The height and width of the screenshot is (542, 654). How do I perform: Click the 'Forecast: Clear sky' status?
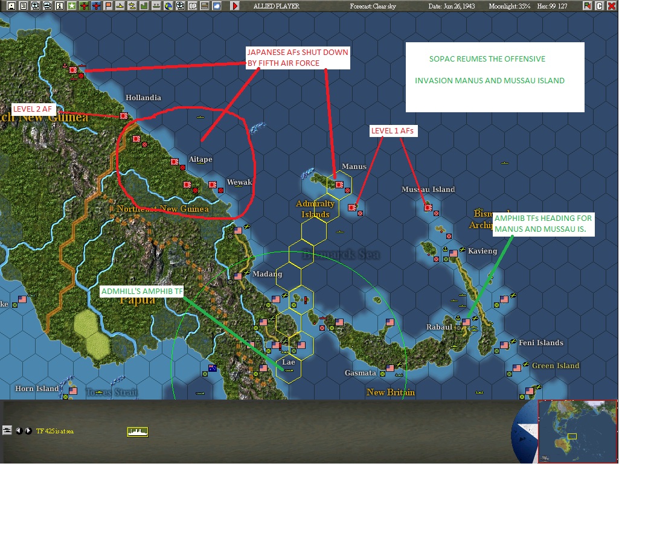[373, 6]
